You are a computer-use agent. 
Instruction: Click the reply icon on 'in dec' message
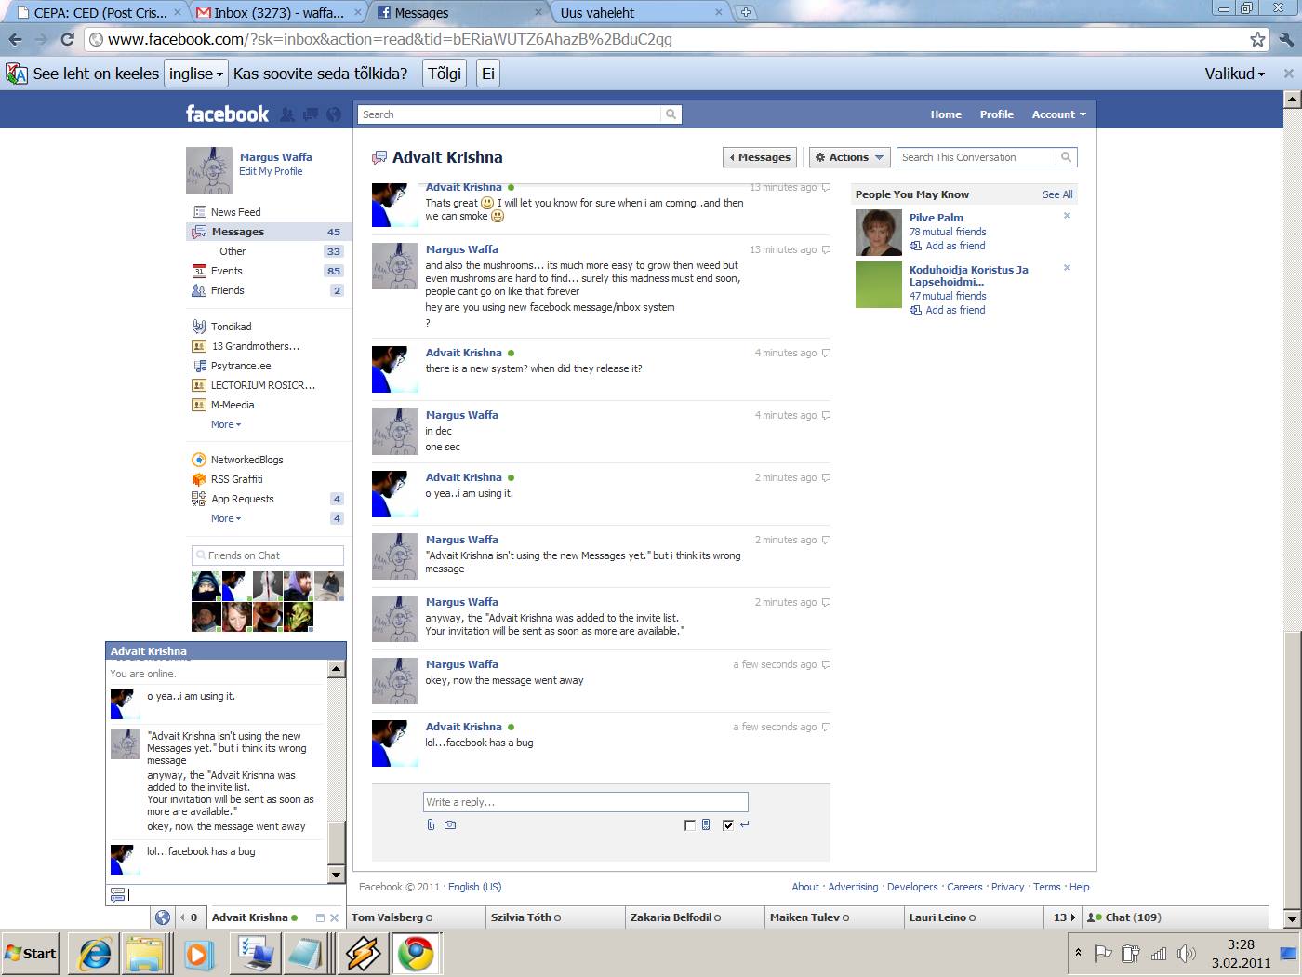826,416
